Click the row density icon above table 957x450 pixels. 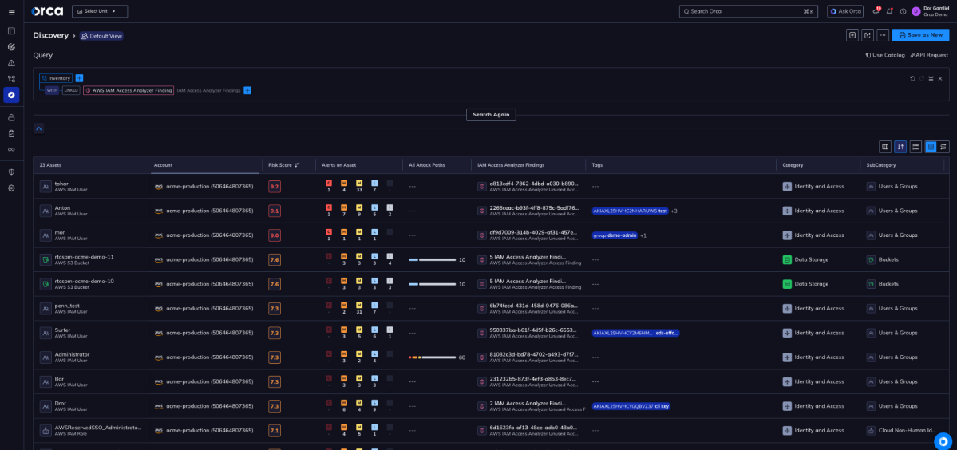[x=915, y=147]
